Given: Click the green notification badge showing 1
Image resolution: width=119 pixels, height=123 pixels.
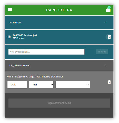Looking at the screenshot, I should pyautogui.click(x=109, y=7).
